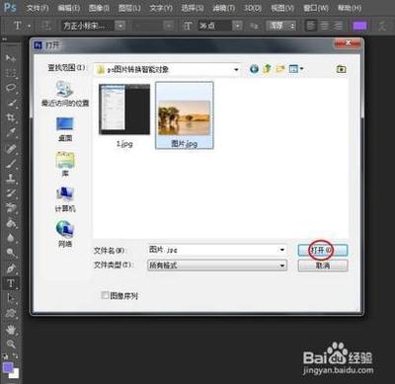
Task: Click Create Warped Text icon in options bar
Action: pos(382,26)
